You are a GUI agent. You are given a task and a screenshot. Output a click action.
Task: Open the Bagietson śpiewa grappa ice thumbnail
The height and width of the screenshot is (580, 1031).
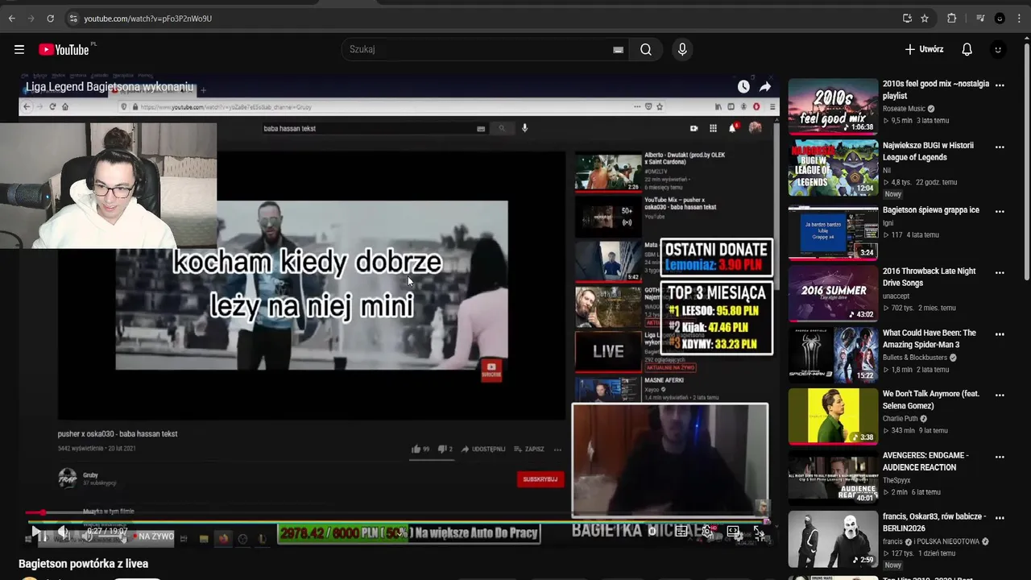click(833, 232)
